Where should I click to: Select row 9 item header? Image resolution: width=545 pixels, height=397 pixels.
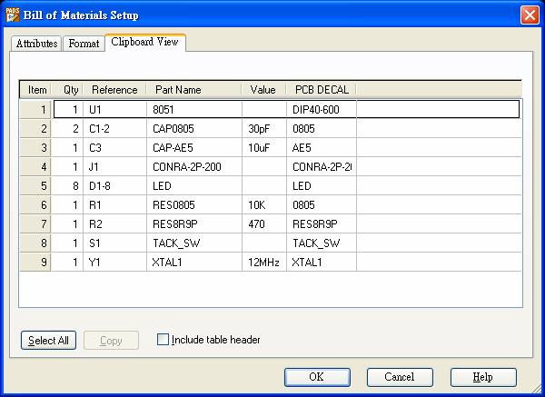(x=36, y=262)
